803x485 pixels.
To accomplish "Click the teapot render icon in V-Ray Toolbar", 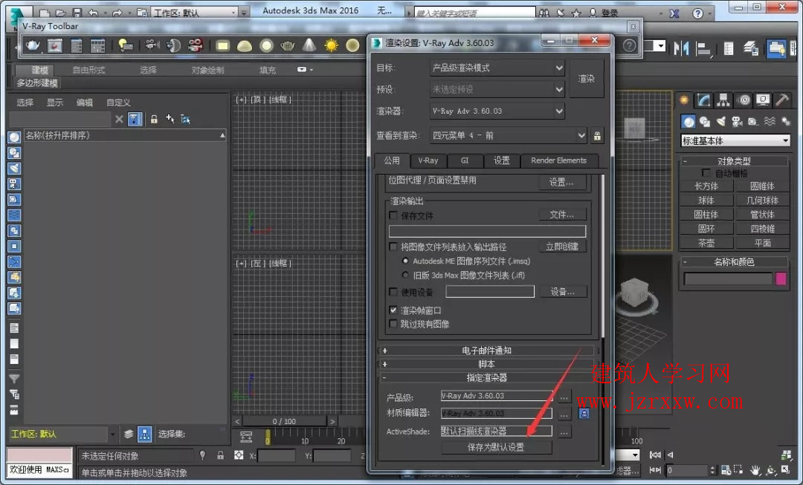I will point(33,46).
